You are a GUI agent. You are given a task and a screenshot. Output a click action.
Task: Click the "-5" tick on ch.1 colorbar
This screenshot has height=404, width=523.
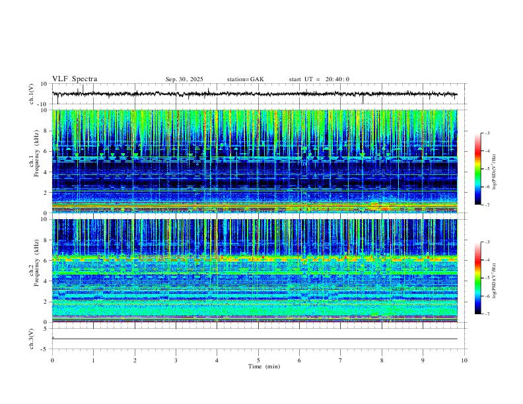coord(487,169)
